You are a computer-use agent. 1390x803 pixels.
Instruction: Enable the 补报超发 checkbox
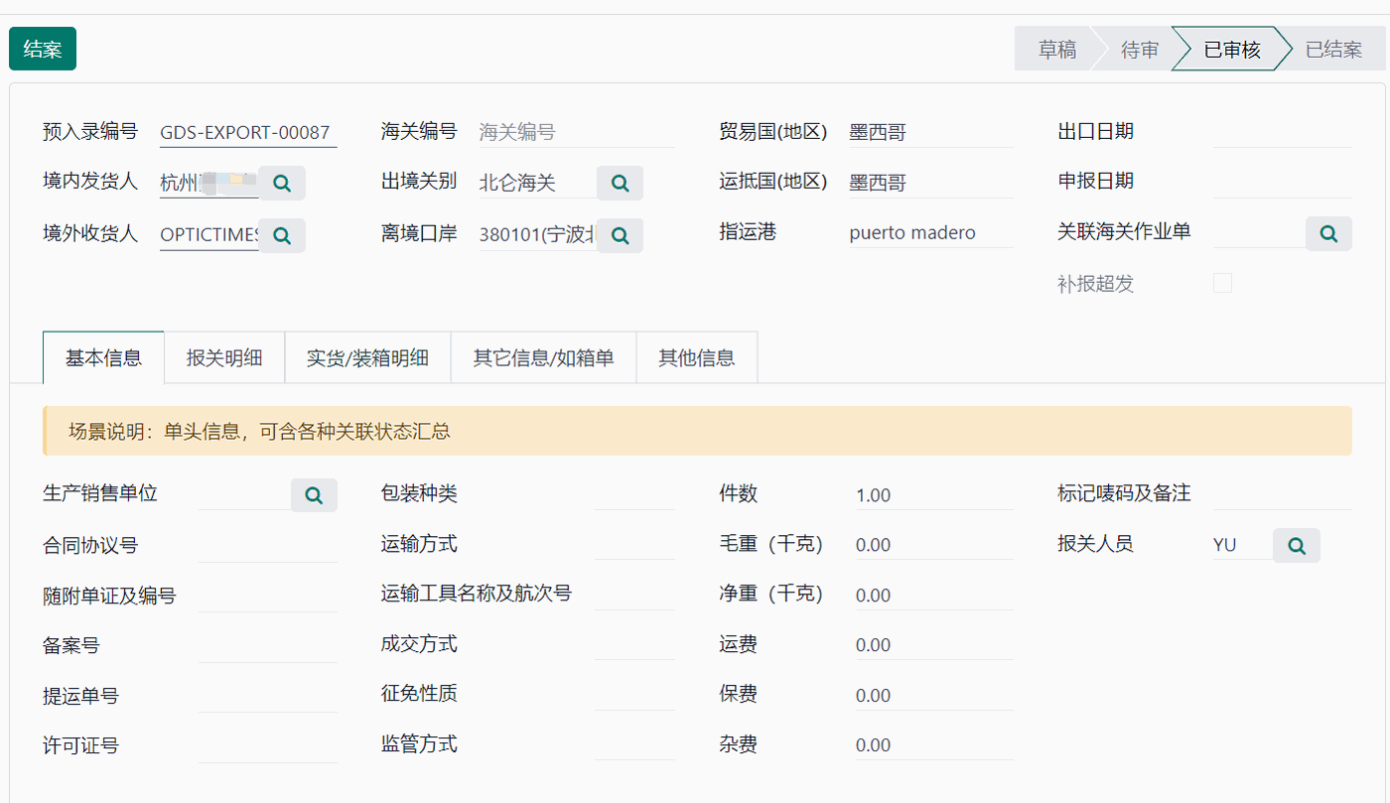[x=1222, y=282]
